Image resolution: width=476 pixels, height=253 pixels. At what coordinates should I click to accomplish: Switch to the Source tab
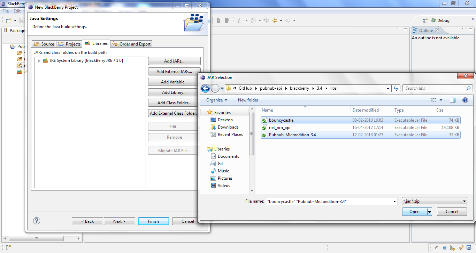point(44,44)
